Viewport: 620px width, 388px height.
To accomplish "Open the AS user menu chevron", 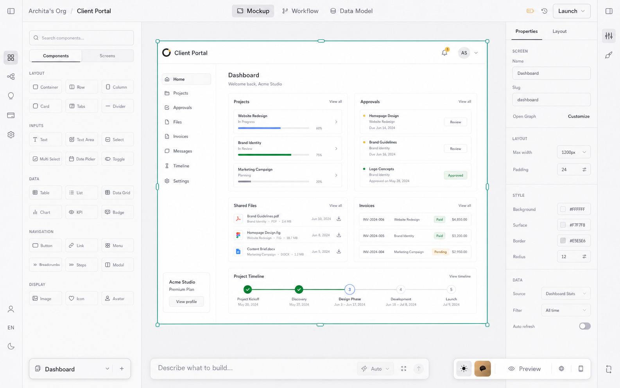I will (476, 53).
